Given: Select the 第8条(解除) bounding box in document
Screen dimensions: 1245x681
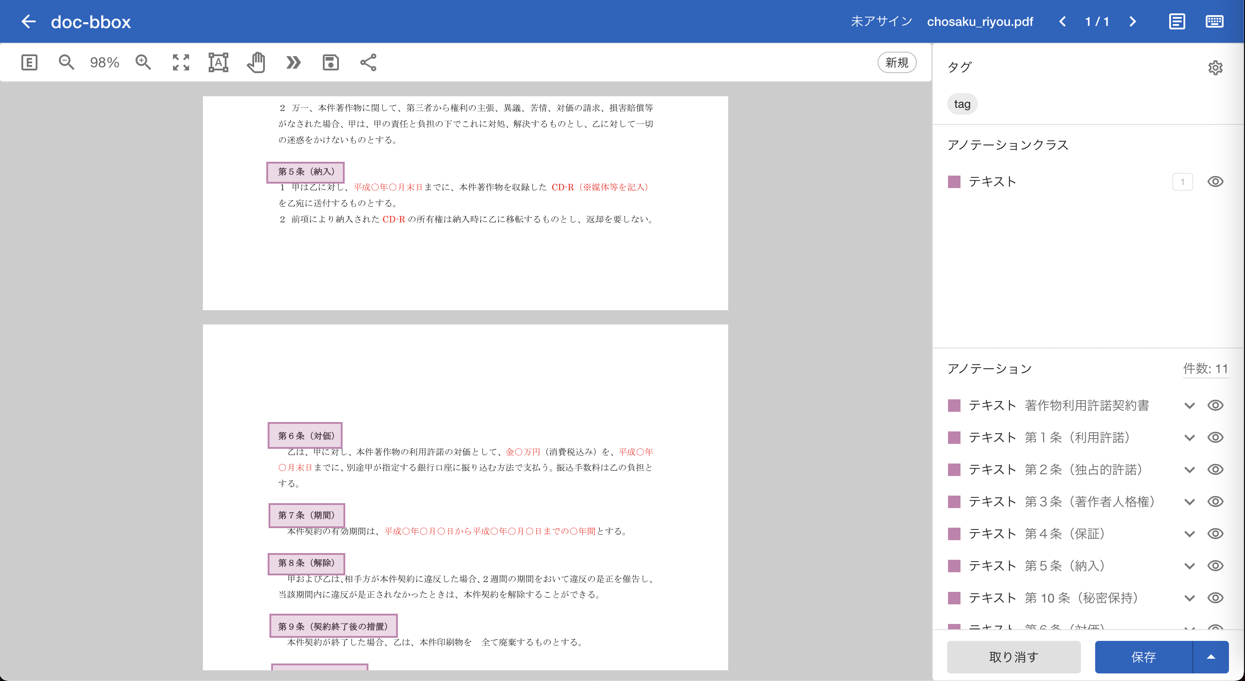Looking at the screenshot, I should click(306, 563).
